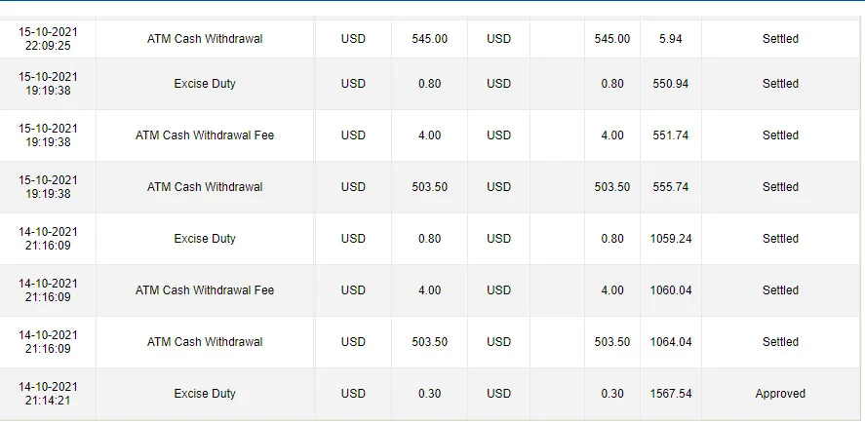Select ATM Cash Withdrawal Fee dated 15-10-2021
The height and width of the screenshot is (423, 865).
(x=205, y=135)
